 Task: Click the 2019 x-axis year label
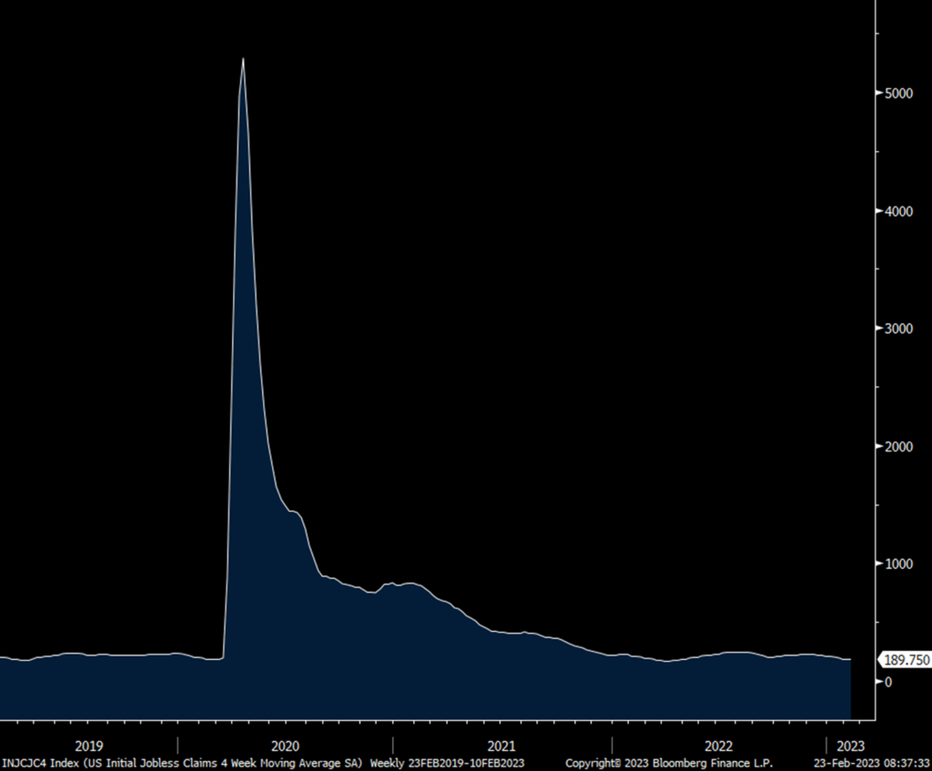(x=88, y=746)
